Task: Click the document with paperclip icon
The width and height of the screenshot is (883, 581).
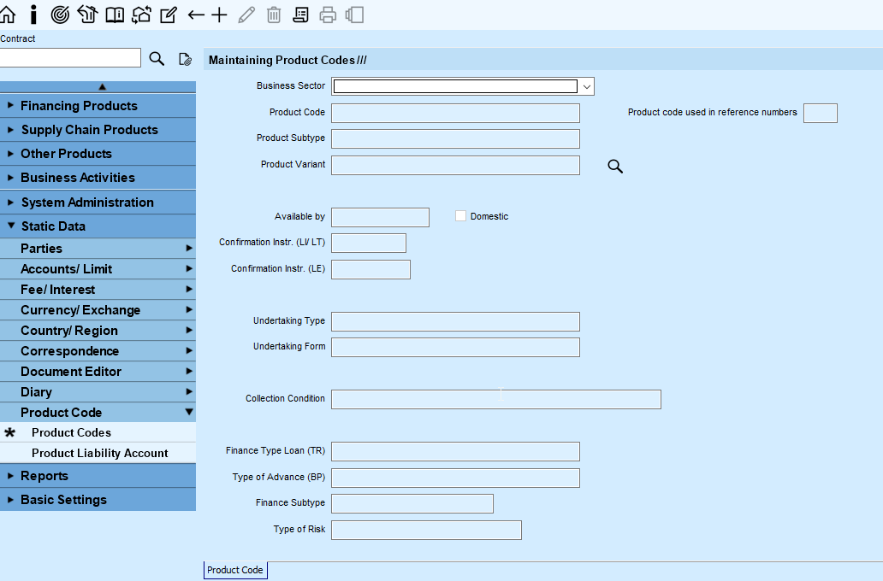Action: pyautogui.click(x=185, y=59)
